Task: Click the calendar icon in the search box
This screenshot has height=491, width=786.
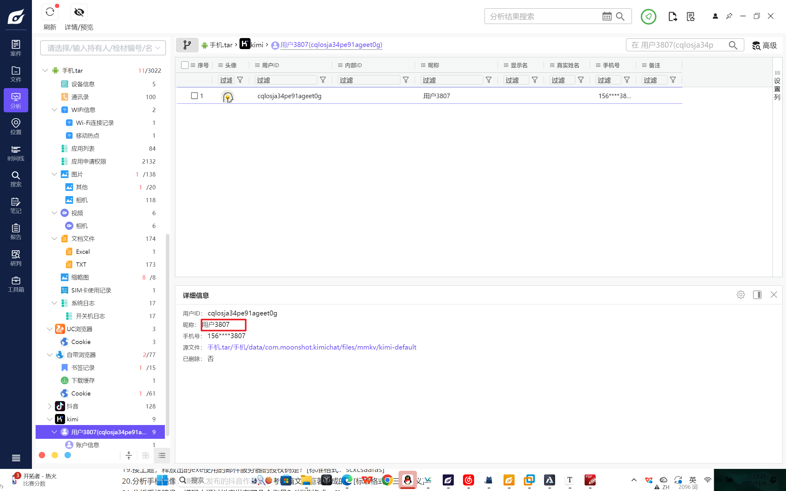Action: [607, 16]
